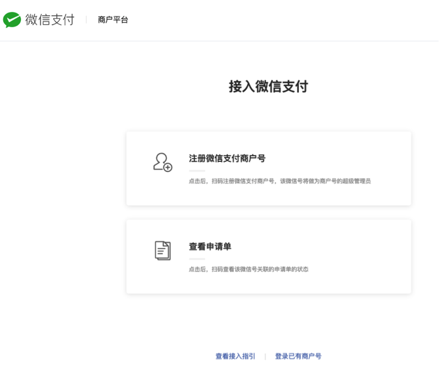The height and width of the screenshot is (372, 439).
Task: Select 注册微信支付商户号 card title
Action: [x=227, y=158]
